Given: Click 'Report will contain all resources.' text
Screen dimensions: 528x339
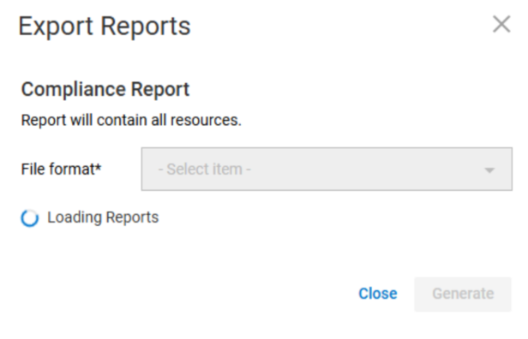Looking at the screenshot, I should [131, 120].
